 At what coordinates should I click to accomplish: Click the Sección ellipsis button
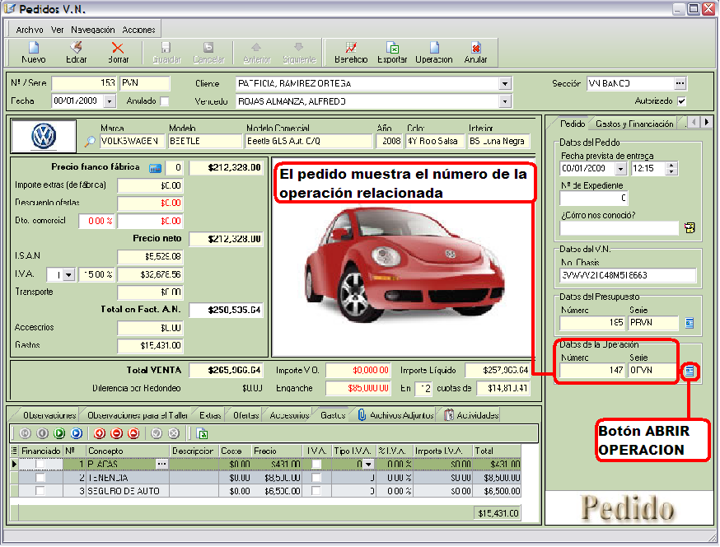(680, 83)
